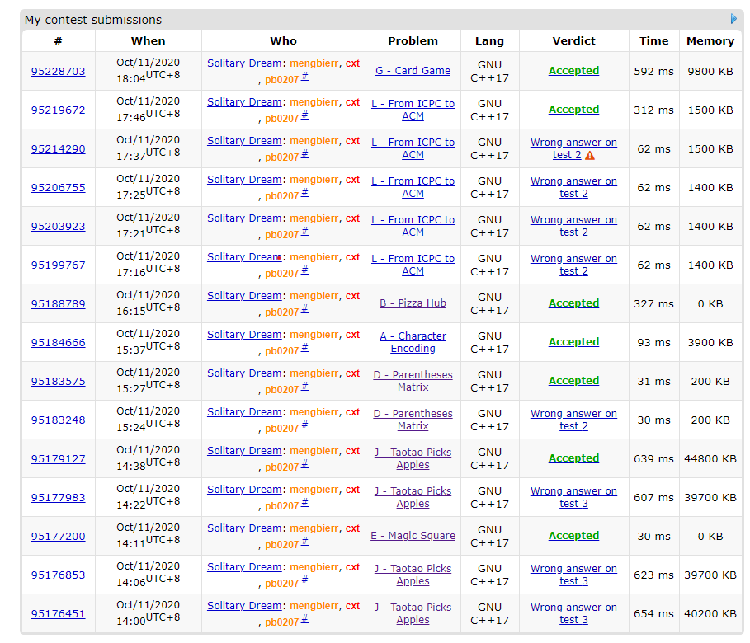This screenshot has height=643, width=750.
Task: Open mengbierr profile in submission 95219672 row
Action: [314, 102]
